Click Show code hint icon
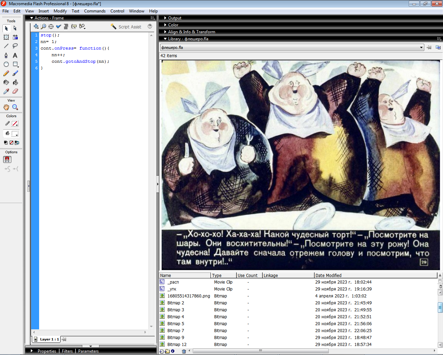The image size is (443, 355). coord(74,26)
